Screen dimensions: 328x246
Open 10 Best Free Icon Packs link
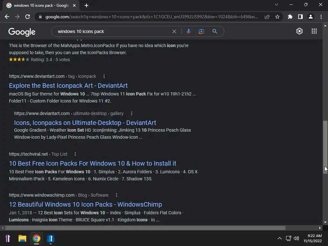click(x=93, y=163)
